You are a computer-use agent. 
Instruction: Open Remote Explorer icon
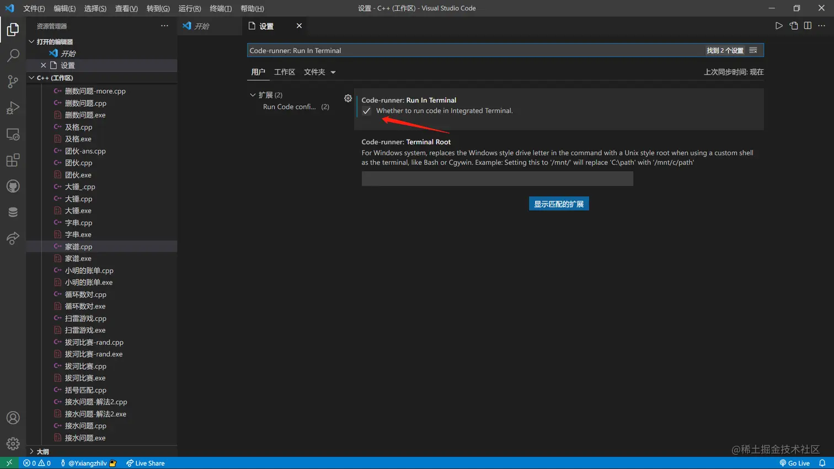[x=13, y=134]
